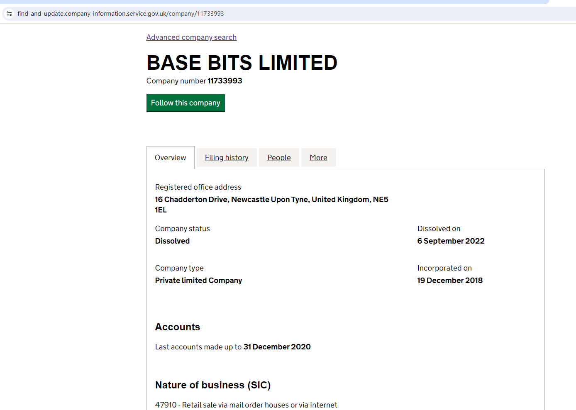Click the Private limited Company type text
The height and width of the screenshot is (410, 576).
click(198, 281)
